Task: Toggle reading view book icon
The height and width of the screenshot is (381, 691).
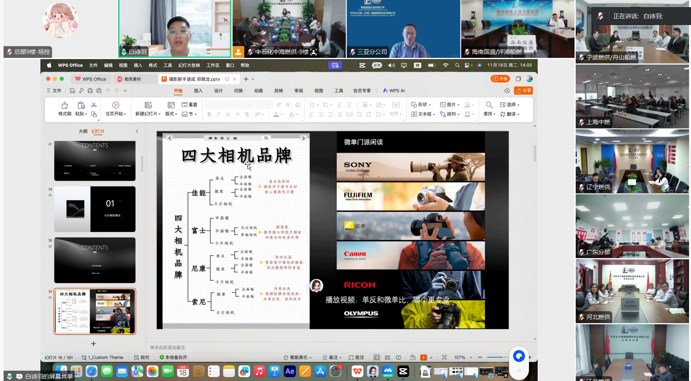Action: 399,358
